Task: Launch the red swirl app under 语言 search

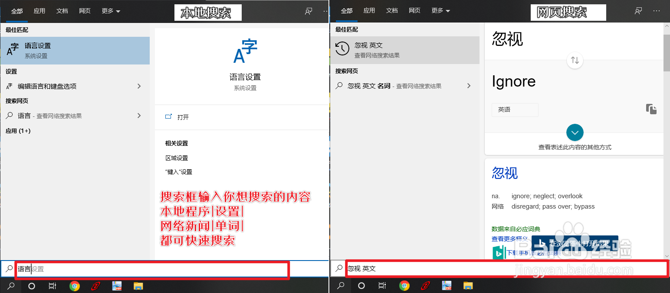Action: pos(96,286)
